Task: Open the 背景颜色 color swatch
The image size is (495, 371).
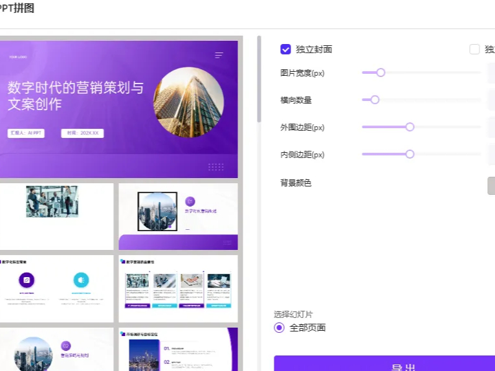Action: click(x=491, y=185)
